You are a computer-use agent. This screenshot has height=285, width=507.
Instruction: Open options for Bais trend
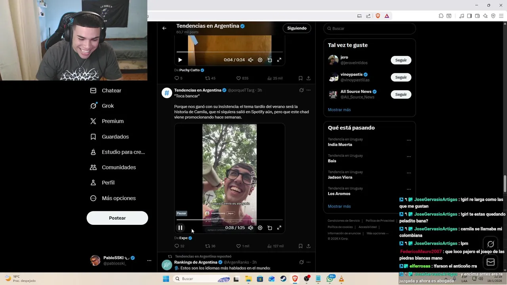coord(409,157)
